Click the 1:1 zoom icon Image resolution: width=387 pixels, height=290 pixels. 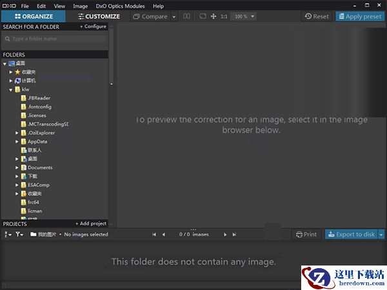[x=224, y=16]
